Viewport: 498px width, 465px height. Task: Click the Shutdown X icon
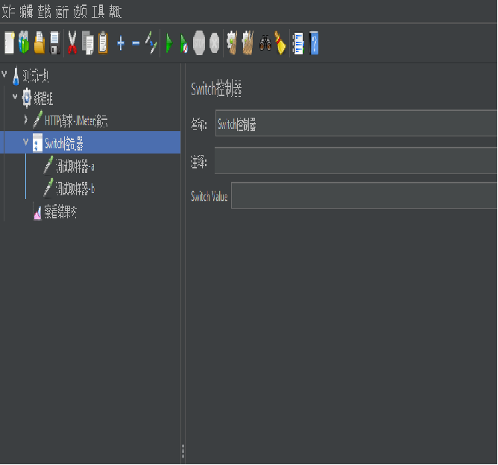pyautogui.click(x=215, y=43)
